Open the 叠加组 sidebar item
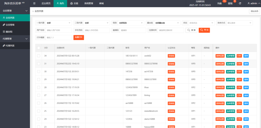 [x=15, y=32]
